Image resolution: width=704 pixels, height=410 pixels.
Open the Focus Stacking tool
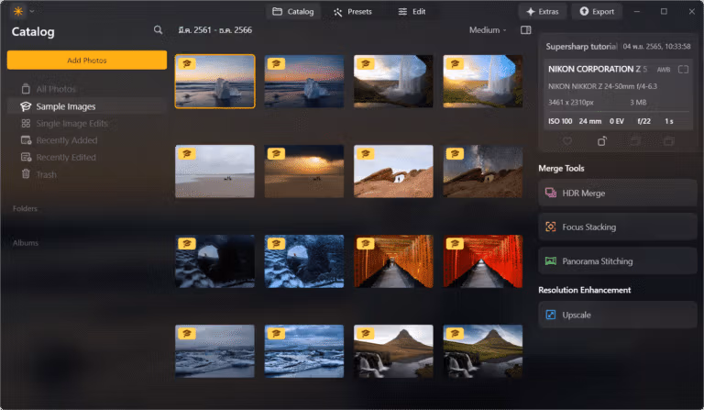pos(617,227)
